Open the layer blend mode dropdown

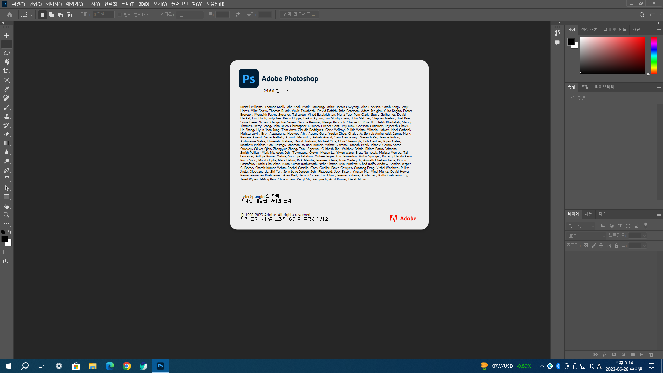[x=586, y=236]
